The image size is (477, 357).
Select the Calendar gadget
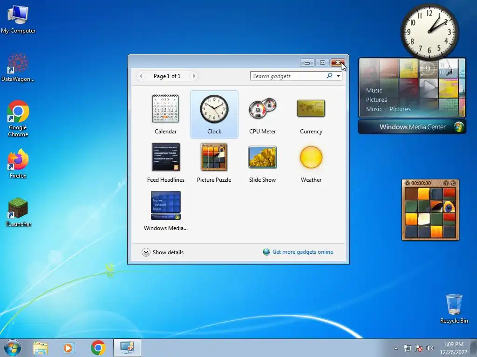[165, 114]
